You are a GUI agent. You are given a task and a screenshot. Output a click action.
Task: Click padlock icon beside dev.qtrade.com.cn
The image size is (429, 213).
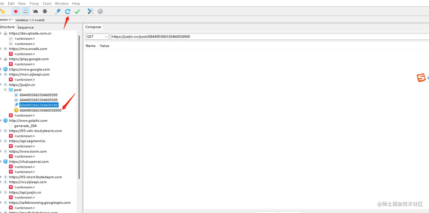(x=5, y=33)
